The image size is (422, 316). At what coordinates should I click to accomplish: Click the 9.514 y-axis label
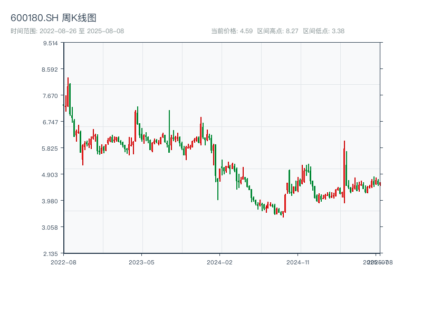[x=51, y=43]
